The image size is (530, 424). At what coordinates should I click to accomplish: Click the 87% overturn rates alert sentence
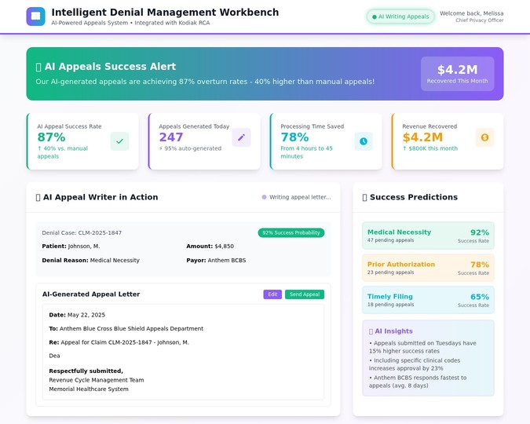click(x=205, y=82)
